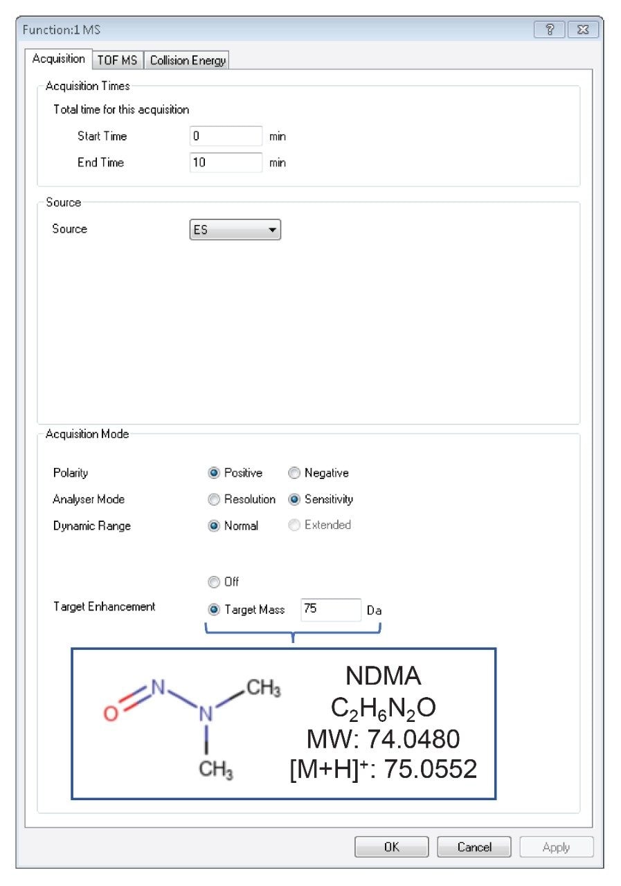Click the Target Mass value field
The width and height of the screenshot is (621, 886).
tap(330, 610)
